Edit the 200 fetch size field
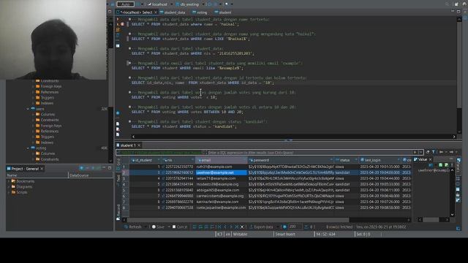 295,227
